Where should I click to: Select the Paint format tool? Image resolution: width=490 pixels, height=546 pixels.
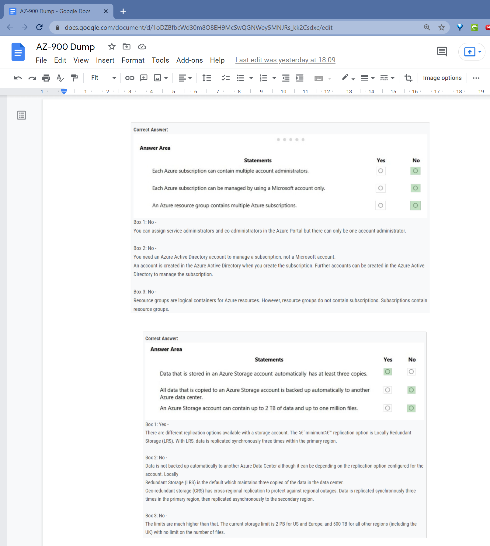point(74,78)
